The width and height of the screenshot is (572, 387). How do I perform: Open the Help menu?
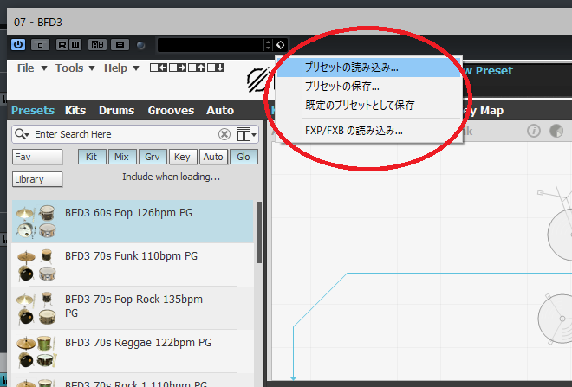point(121,68)
